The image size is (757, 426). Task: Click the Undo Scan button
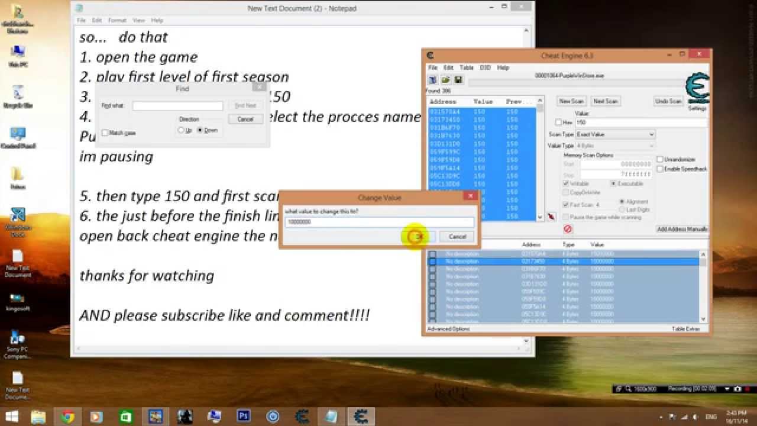tap(668, 101)
